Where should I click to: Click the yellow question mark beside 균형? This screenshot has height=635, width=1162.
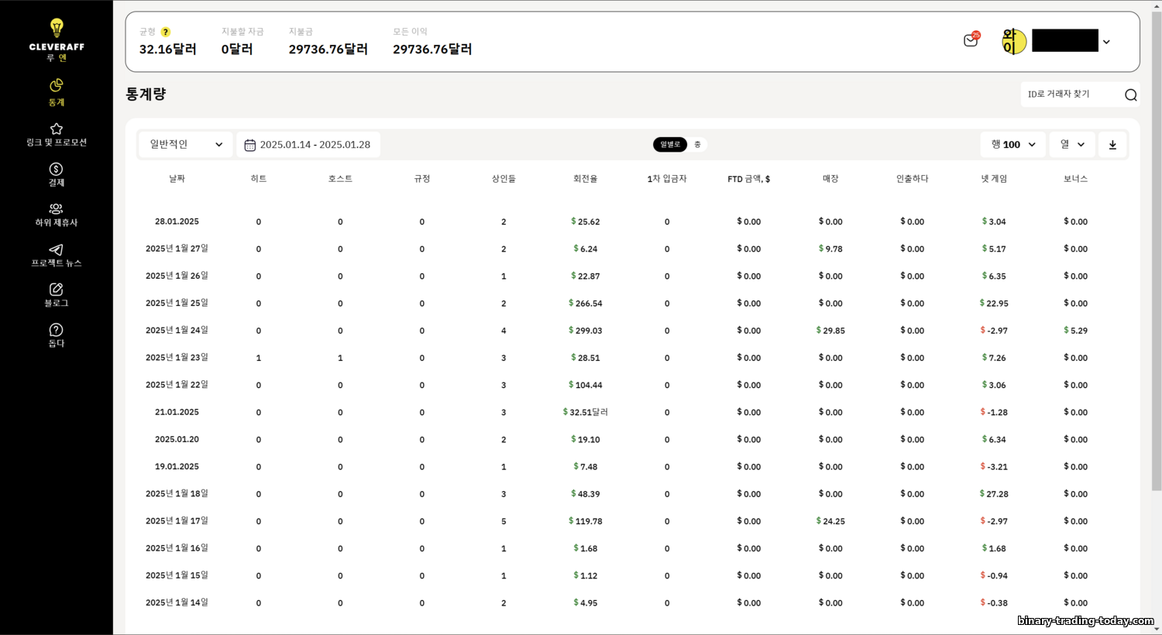pos(166,32)
